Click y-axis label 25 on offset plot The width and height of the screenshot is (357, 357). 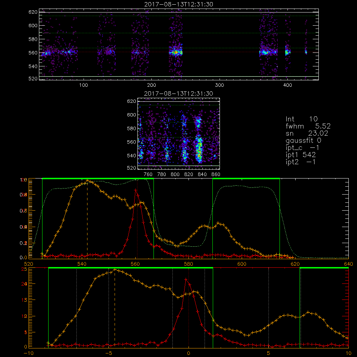tap(24, 269)
